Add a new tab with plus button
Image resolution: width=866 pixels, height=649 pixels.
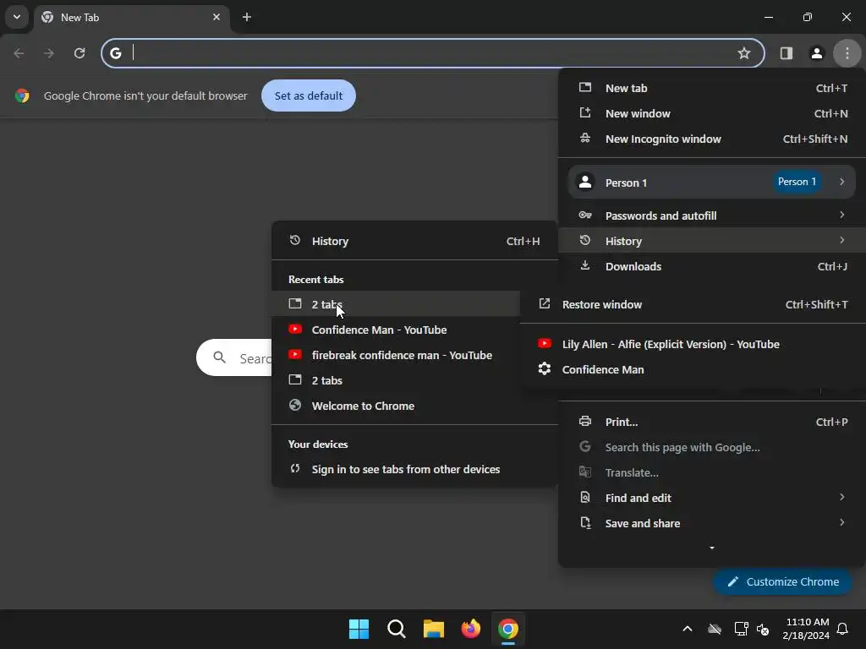[x=247, y=17]
